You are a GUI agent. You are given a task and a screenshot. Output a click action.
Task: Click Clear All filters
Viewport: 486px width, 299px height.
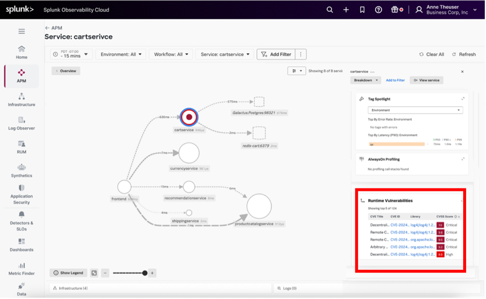point(432,54)
